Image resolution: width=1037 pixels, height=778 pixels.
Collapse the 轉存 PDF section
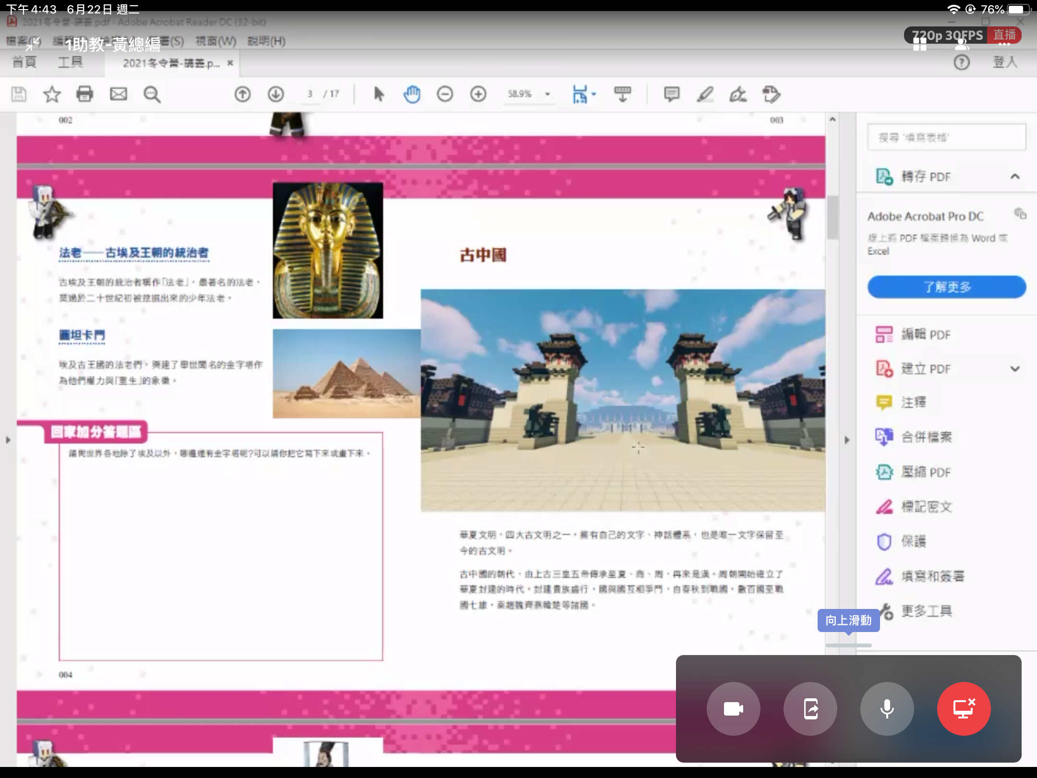click(1014, 177)
